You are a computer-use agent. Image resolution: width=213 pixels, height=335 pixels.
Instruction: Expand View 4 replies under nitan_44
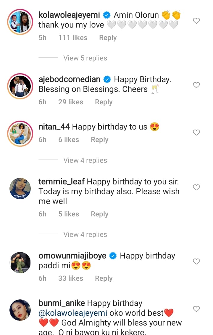tap(85, 160)
